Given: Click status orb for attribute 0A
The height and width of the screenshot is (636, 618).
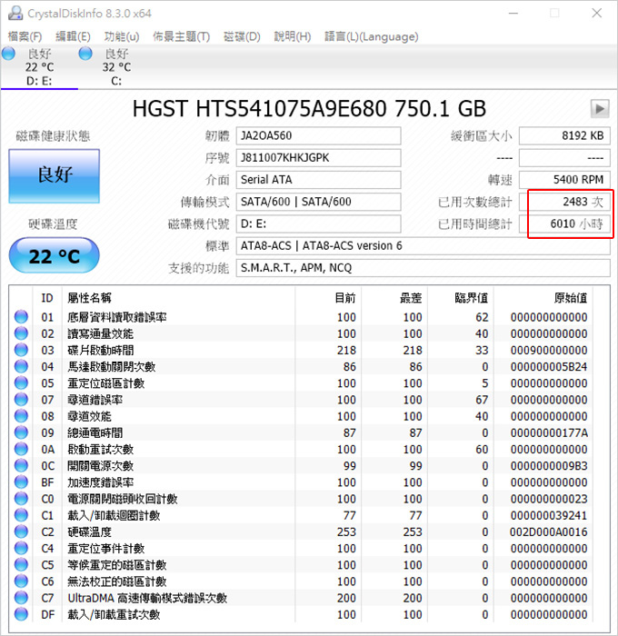Looking at the screenshot, I should point(21,449).
